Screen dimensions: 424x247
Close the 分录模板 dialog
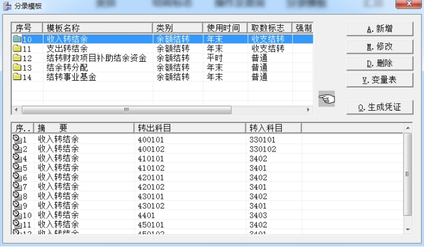click(x=409, y=4)
